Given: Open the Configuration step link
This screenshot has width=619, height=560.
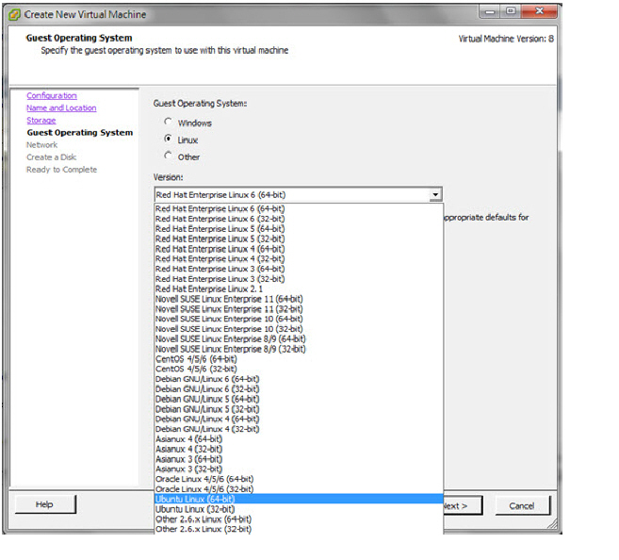Looking at the screenshot, I should coord(52,95).
